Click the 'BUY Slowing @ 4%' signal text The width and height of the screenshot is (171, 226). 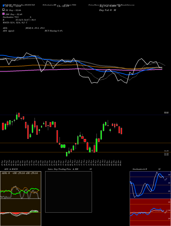tap(54, 31)
